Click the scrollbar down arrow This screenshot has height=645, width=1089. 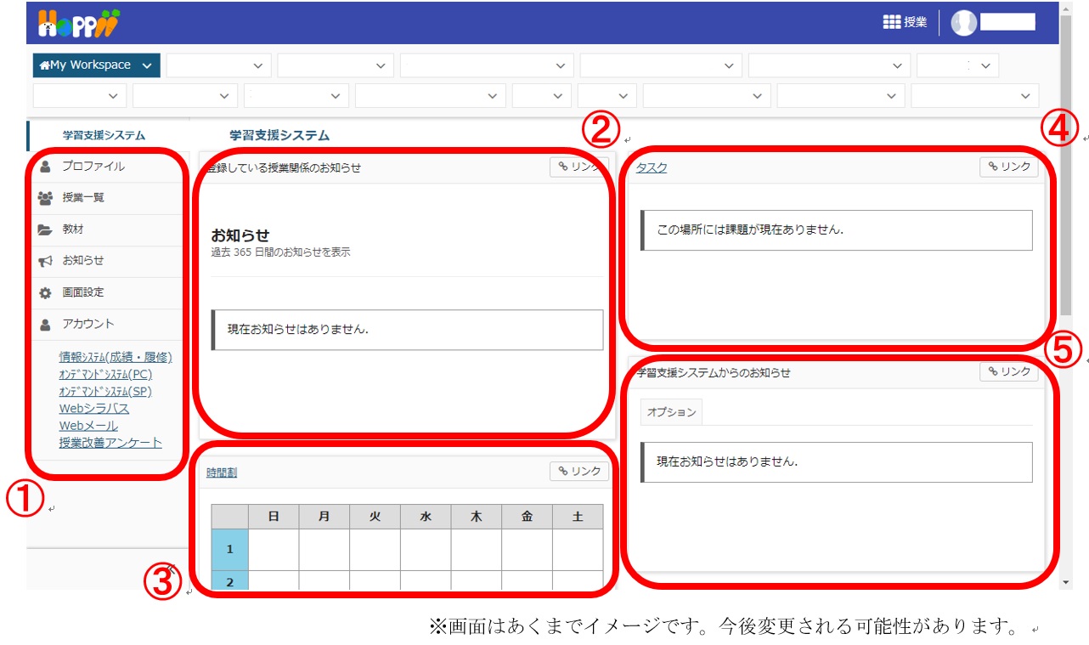coord(1066,583)
